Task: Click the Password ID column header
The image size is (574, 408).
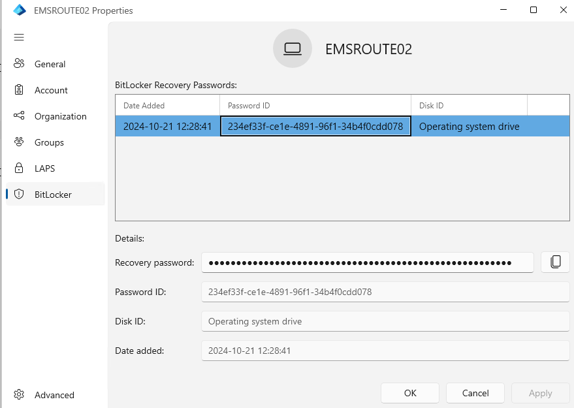Action: pos(315,106)
